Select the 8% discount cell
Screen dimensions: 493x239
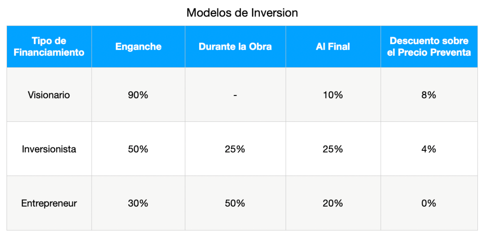(x=429, y=95)
